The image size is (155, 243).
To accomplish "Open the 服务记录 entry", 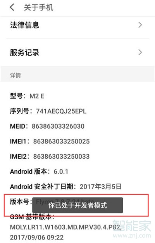I will point(77,52).
